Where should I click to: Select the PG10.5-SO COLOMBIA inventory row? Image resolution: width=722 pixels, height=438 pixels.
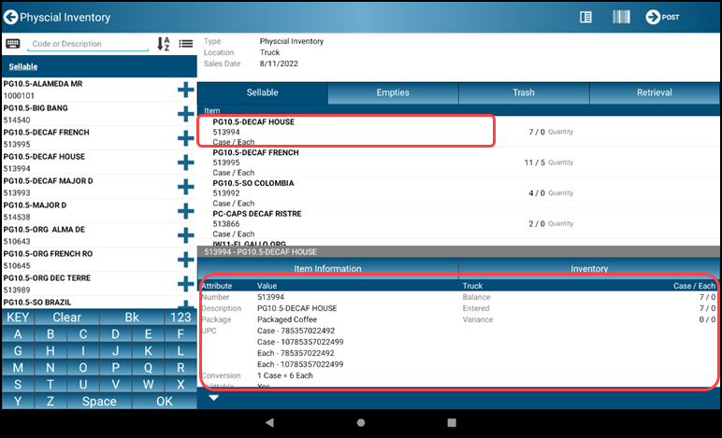click(x=458, y=193)
